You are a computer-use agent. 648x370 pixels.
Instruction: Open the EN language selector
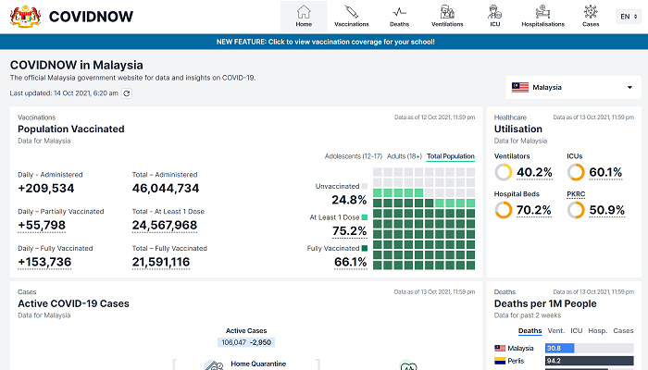(x=629, y=17)
